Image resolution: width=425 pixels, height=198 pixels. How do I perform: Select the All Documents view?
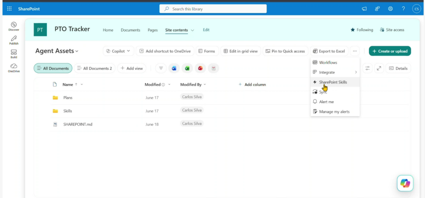53,68
